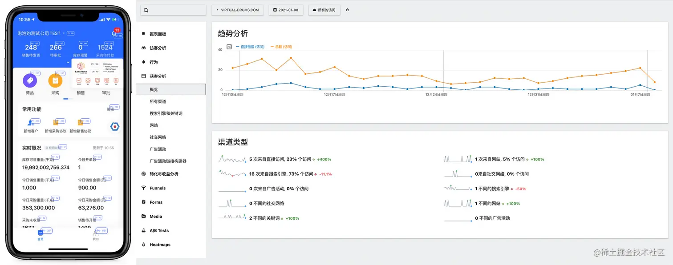Click the droplet icon beside Heatmaps

click(x=143, y=245)
